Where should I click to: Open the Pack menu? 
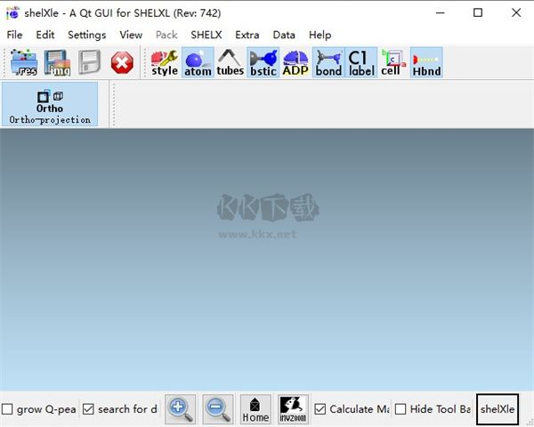pos(166,35)
